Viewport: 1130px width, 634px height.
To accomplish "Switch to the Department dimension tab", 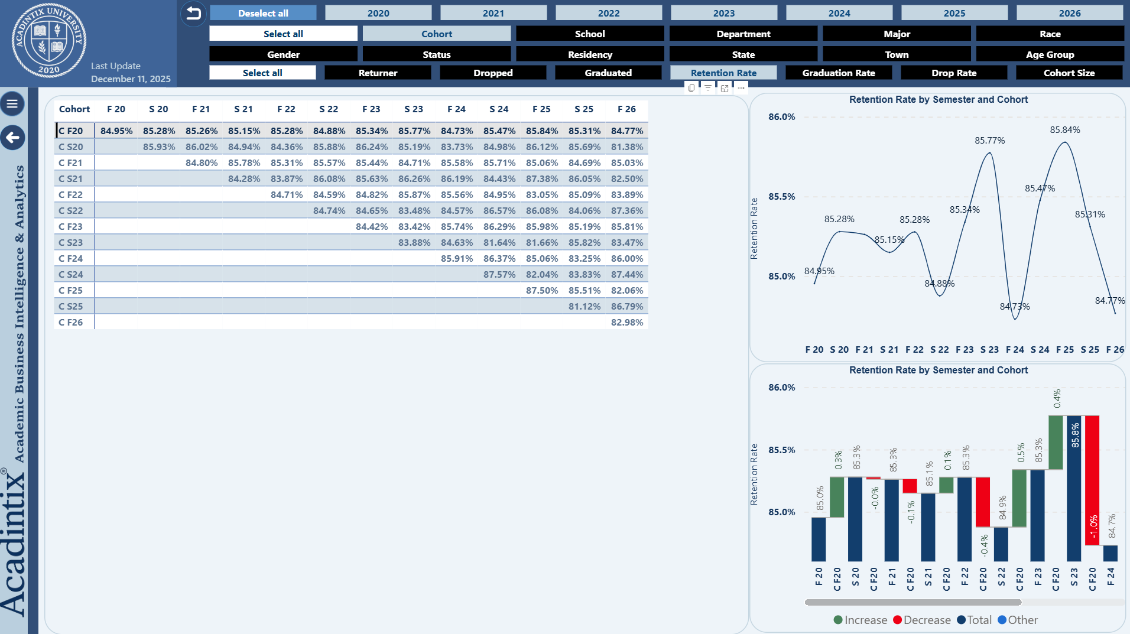I will pyautogui.click(x=743, y=34).
